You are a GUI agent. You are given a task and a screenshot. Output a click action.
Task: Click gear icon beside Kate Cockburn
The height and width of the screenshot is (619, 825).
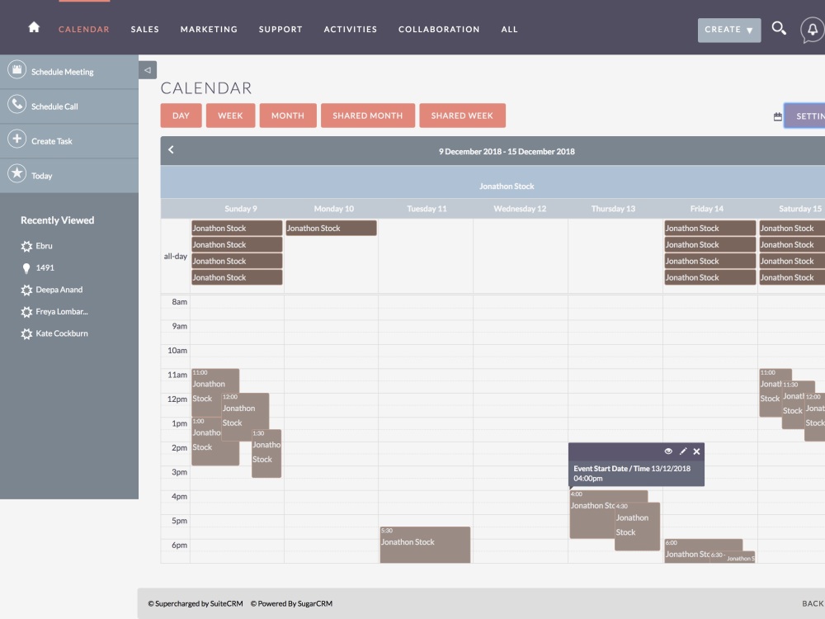[26, 333]
